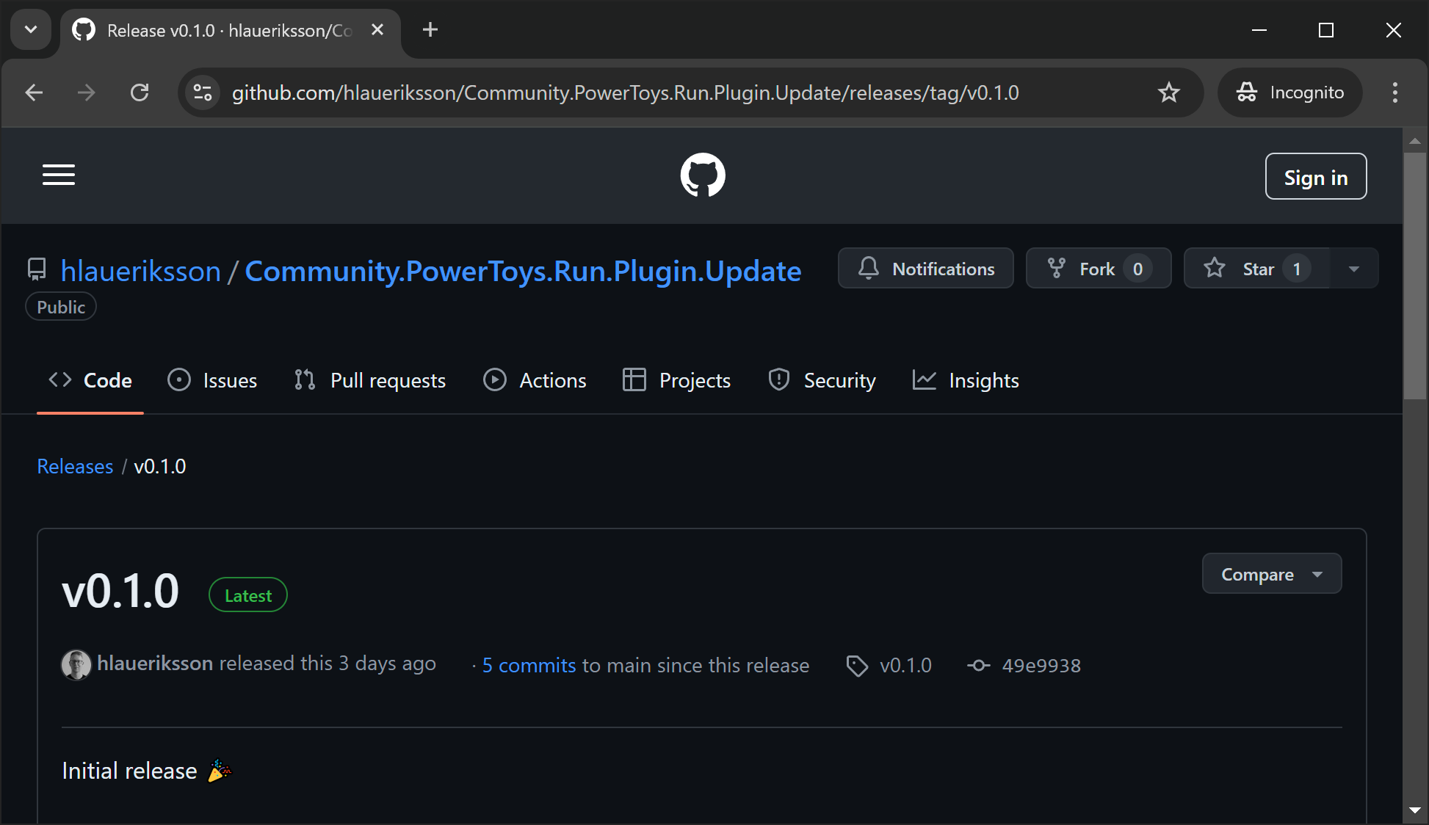Open the v0.1.0 tag link

tap(905, 666)
